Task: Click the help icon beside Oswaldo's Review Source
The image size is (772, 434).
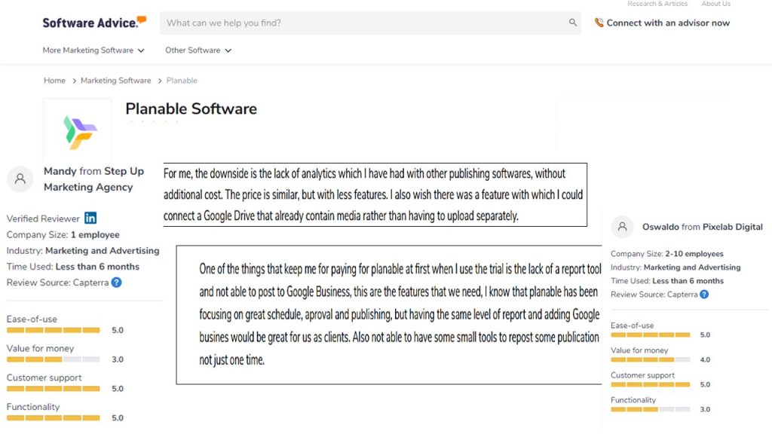Action: click(x=705, y=295)
